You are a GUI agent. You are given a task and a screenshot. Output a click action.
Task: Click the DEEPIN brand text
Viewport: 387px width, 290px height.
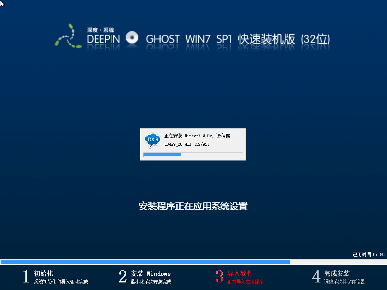[104, 39]
